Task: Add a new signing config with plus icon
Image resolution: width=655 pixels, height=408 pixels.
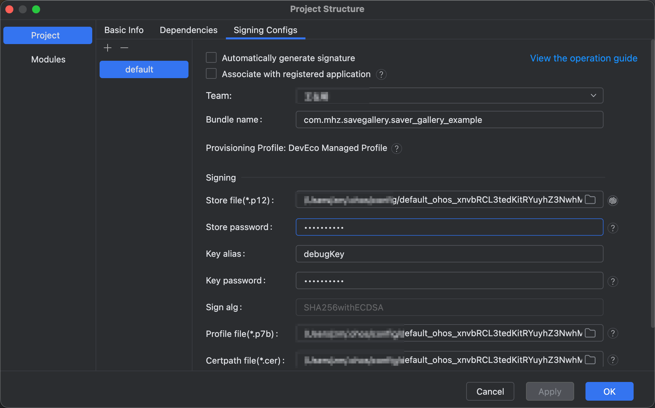Action: coord(108,48)
